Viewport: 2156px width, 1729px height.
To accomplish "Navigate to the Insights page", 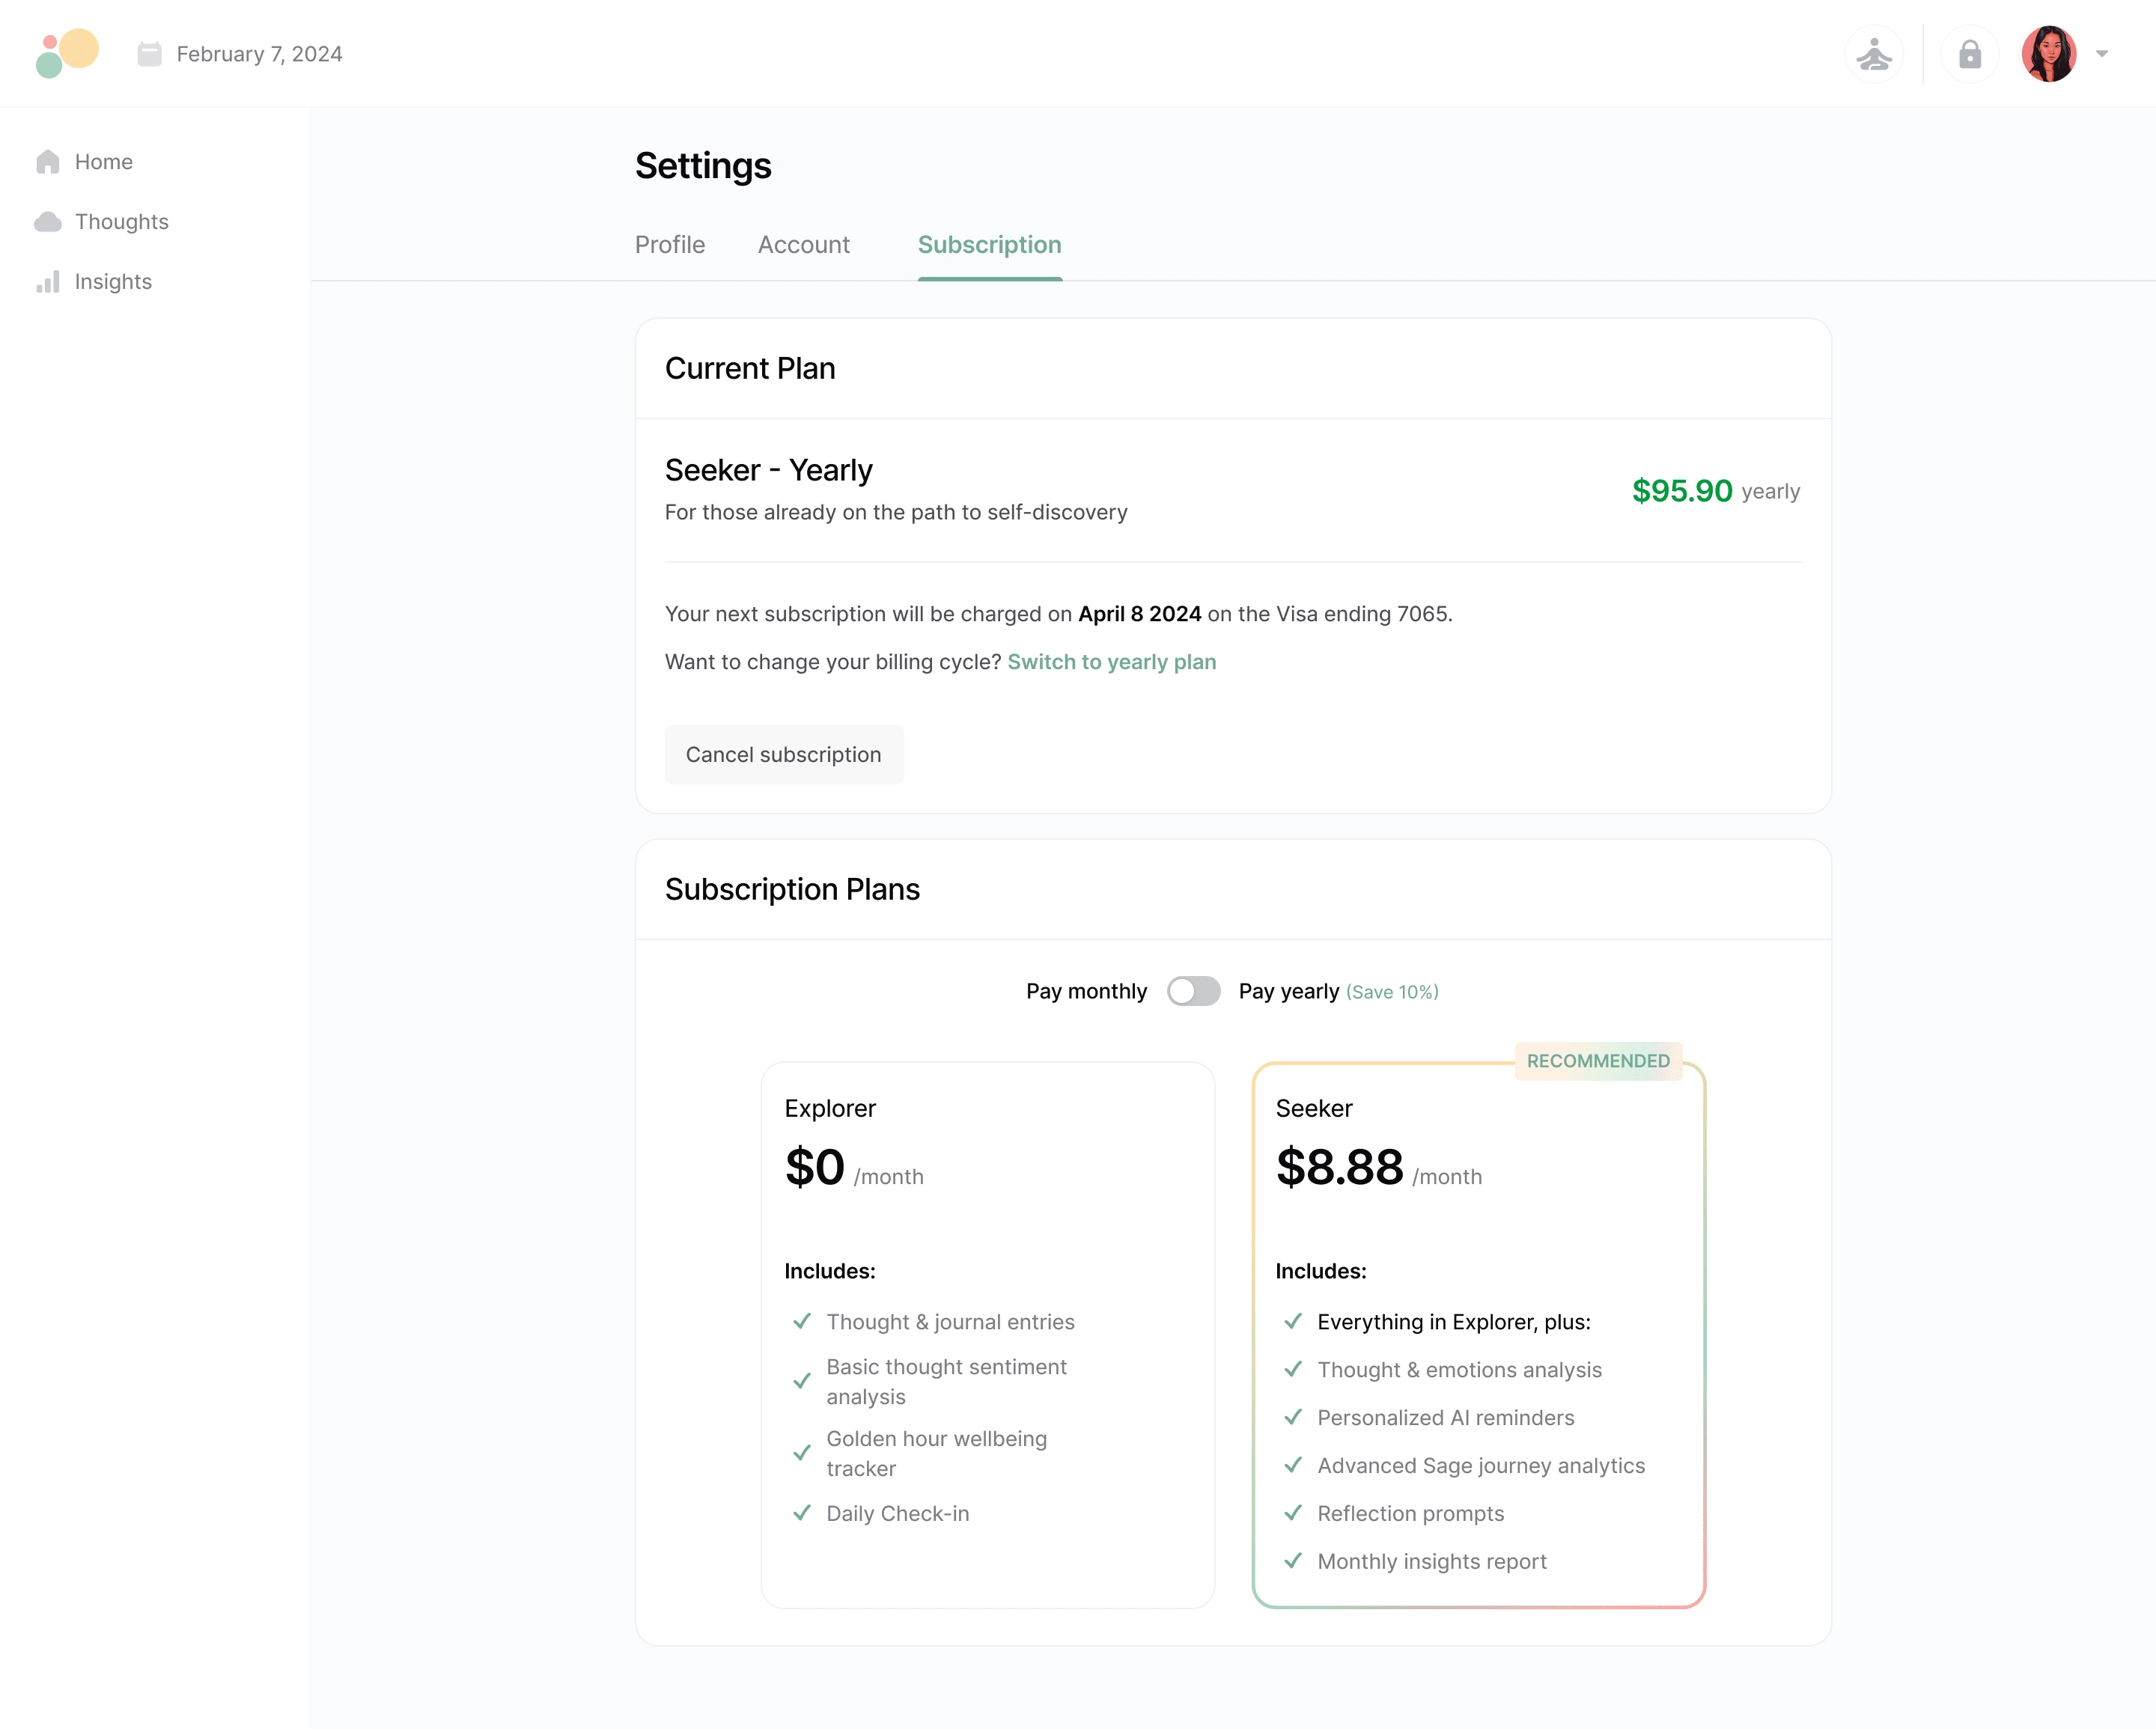I will pos(112,282).
